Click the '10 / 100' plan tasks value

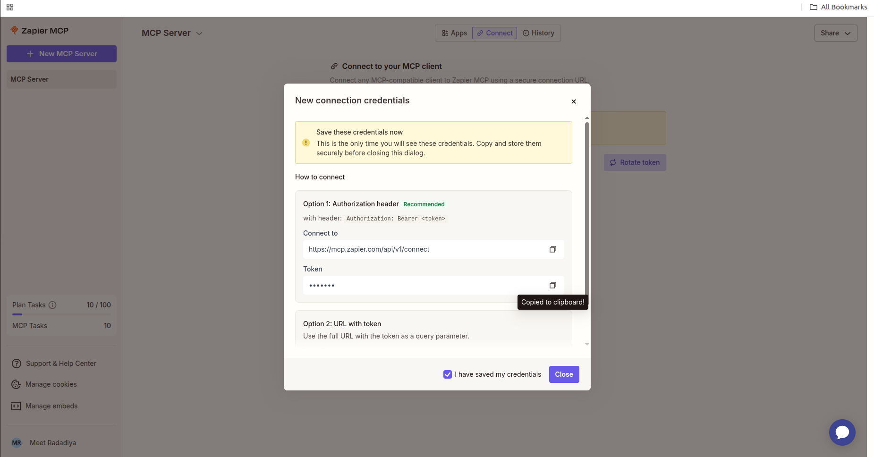tap(99, 305)
